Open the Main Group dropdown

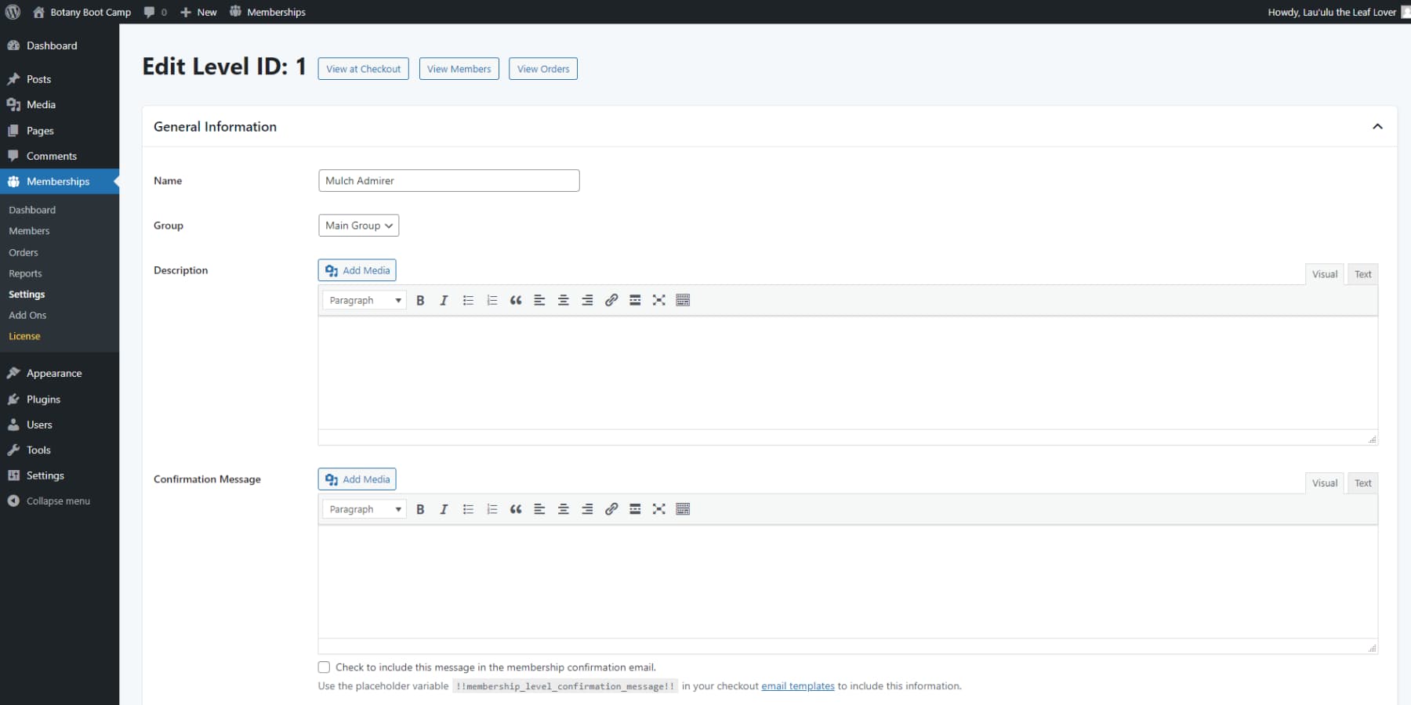point(358,225)
